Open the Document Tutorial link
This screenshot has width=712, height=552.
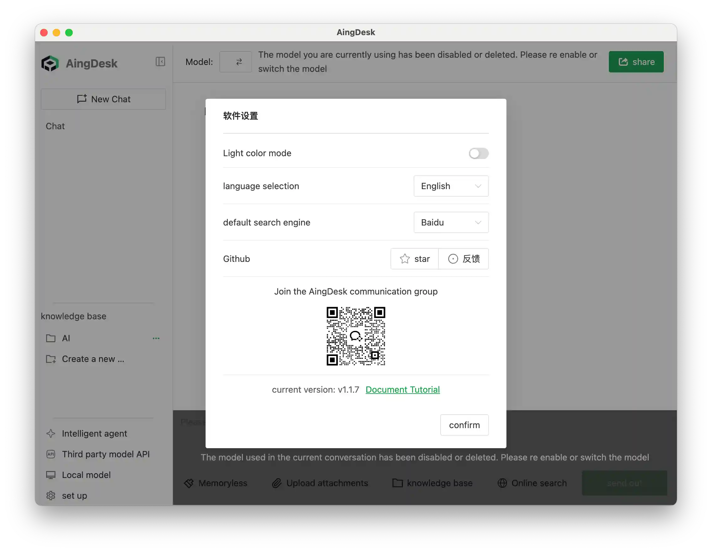coord(403,389)
